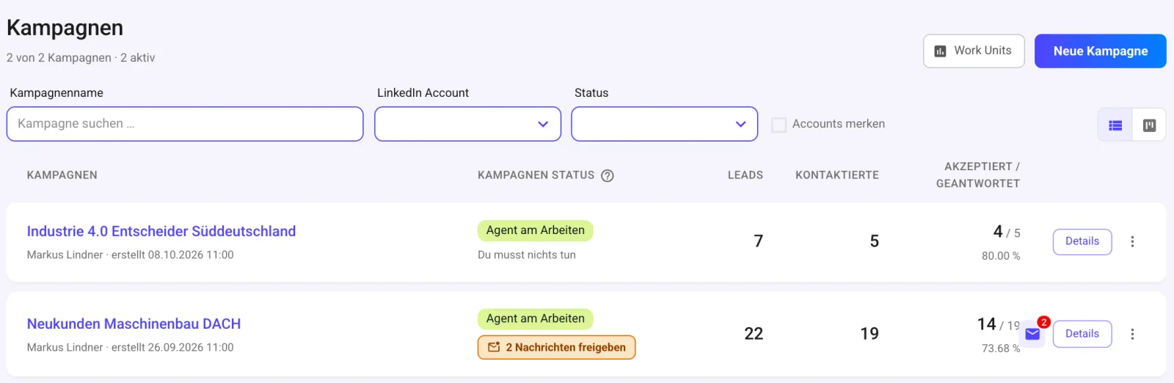1174x383 pixels.
Task: Click the creation date 26.09.2026 11:00 line
Action: pos(131,348)
